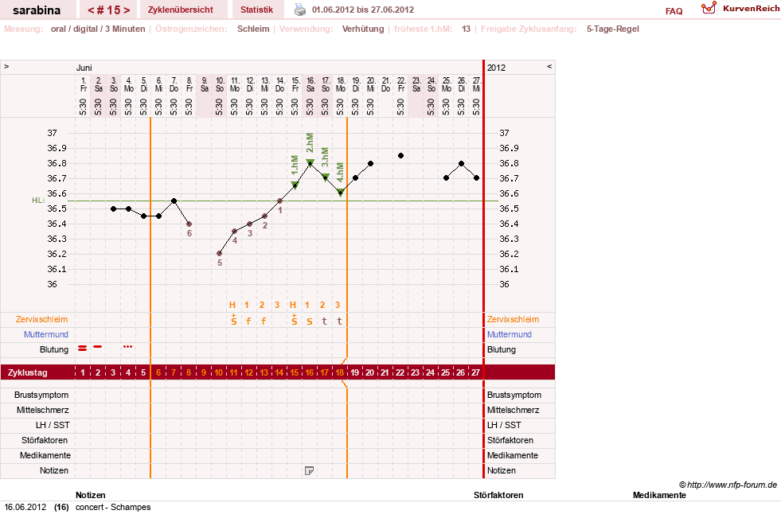The width and height of the screenshot is (781, 526).
Task: Click the spotting dots on day 4
Action: click(127, 346)
